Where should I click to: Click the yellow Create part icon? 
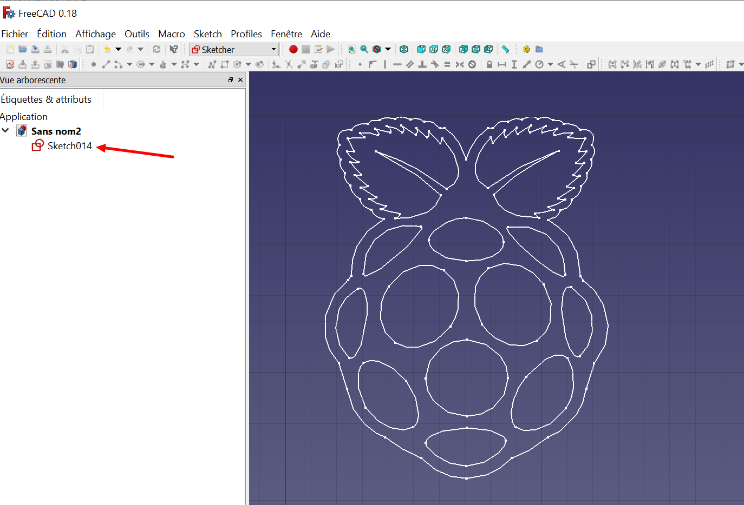coord(526,49)
